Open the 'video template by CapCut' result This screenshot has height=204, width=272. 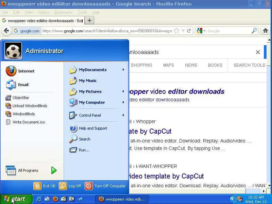click(166, 176)
